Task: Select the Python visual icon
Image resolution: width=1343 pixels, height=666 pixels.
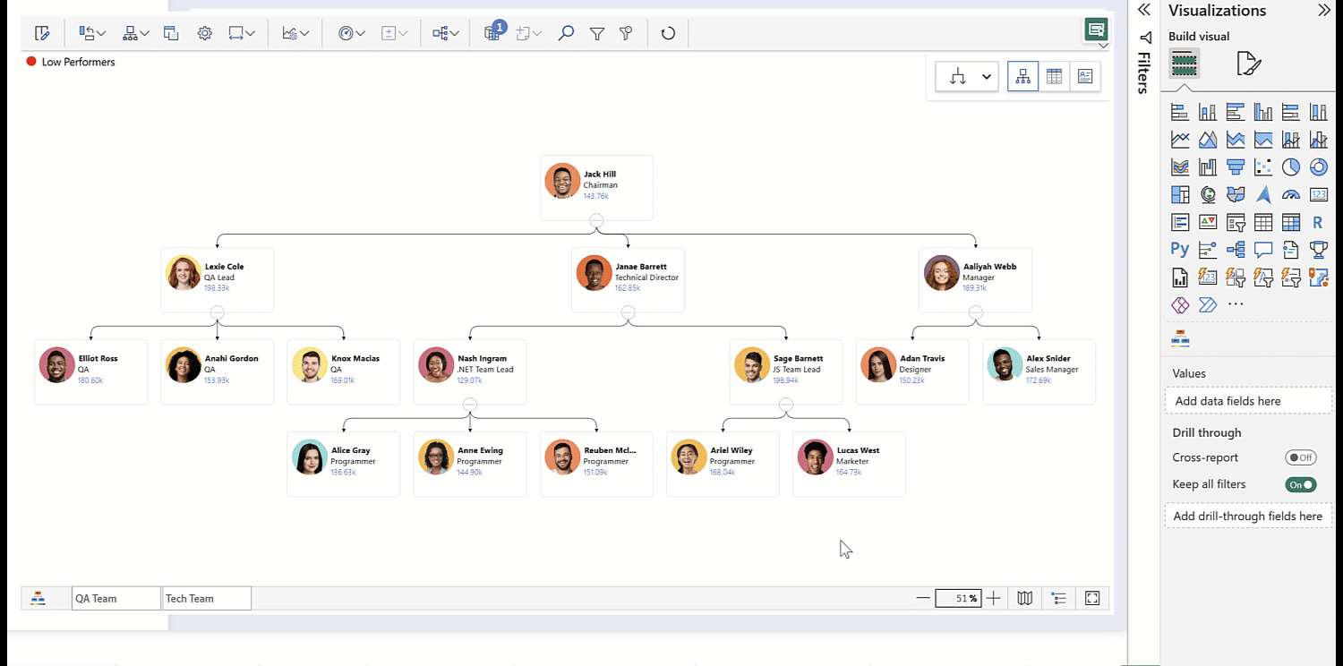Action: pos(1180,249)
